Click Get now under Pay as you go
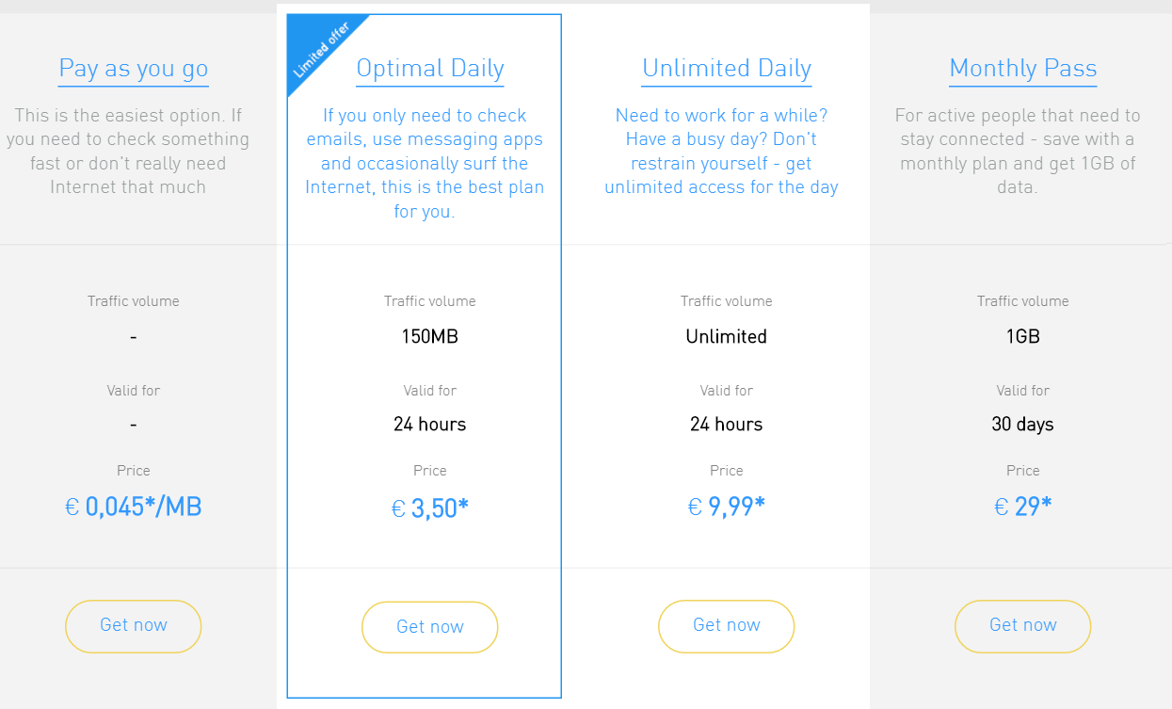1172x709 pixels. 134,626
